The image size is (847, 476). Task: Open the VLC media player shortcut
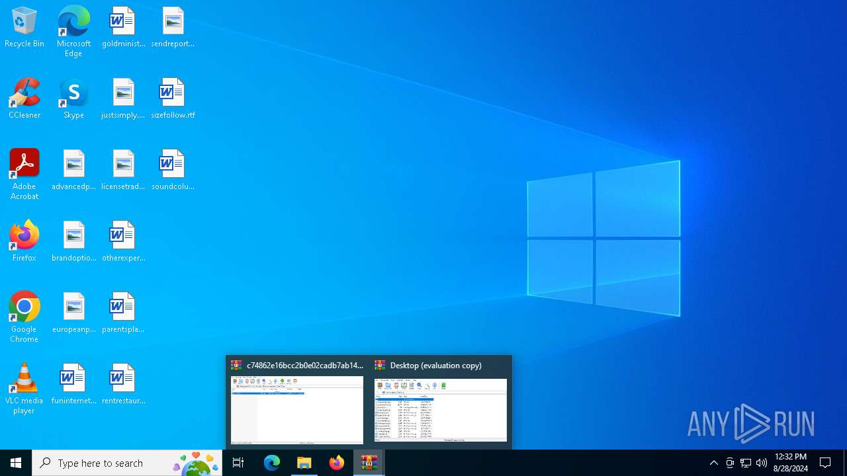click(24, 389)
